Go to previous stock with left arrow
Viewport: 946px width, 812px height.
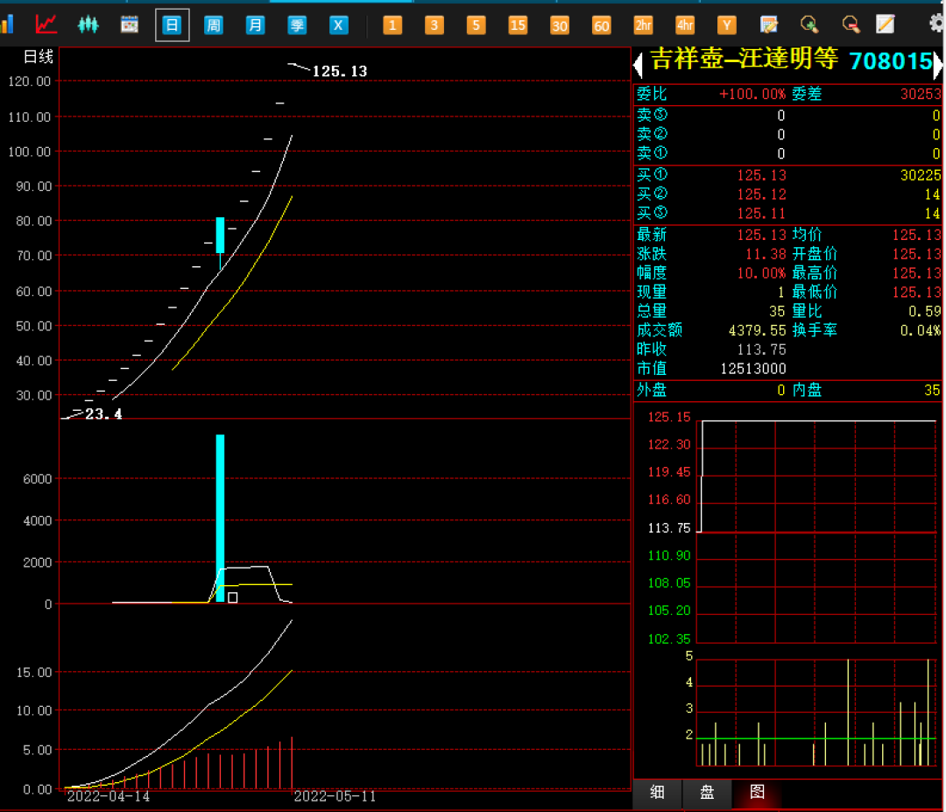click(x=639, y=65)
